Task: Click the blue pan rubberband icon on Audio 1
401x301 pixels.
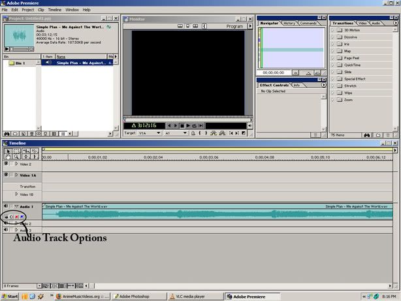Action: pyautogui.click(x=22, y=217)
